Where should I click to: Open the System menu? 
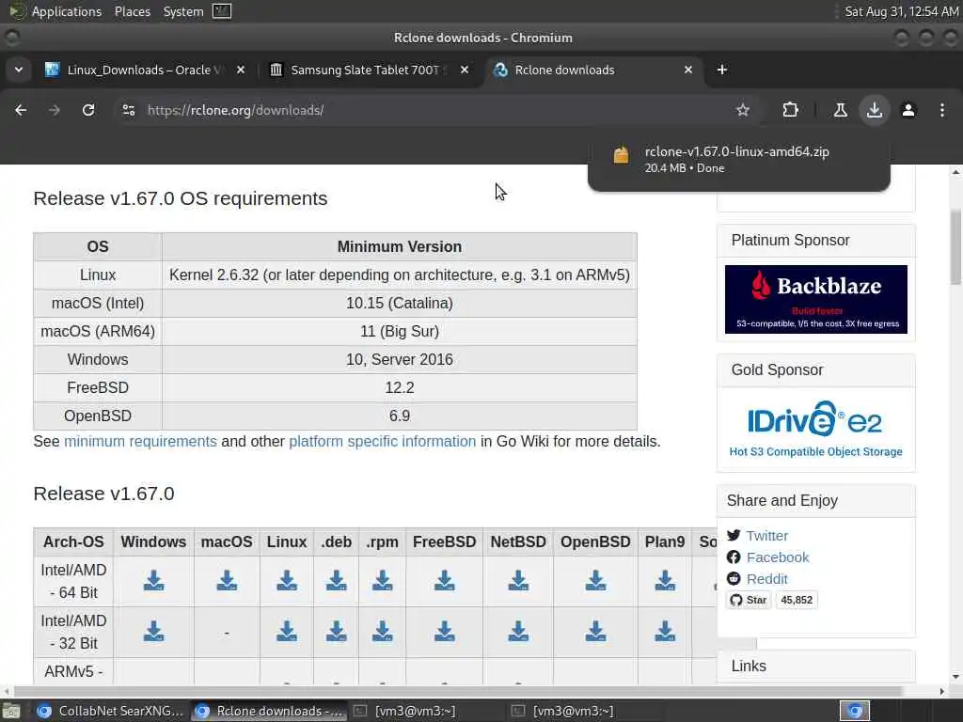pyautogui.click(x=183, y=11)
